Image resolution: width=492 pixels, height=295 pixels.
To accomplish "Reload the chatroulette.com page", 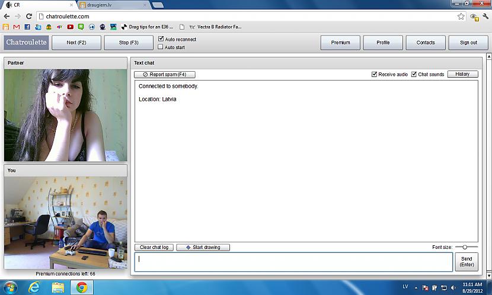I will pos(29,17).
